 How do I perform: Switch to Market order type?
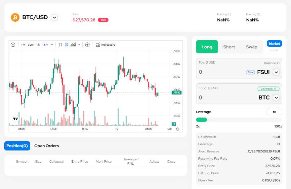(274, 43)
